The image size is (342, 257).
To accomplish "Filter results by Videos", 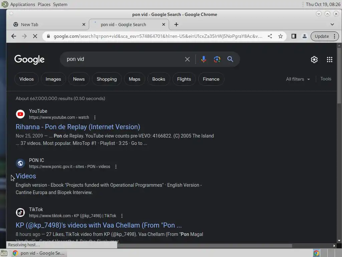I will (26, 79).
